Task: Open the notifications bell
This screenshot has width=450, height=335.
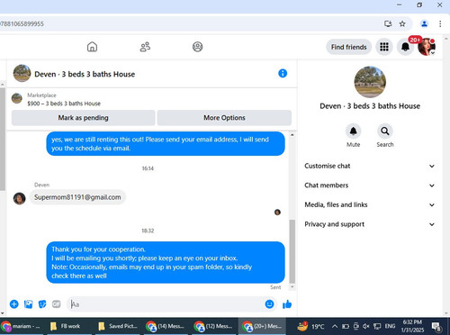Action: pos(405,47)
